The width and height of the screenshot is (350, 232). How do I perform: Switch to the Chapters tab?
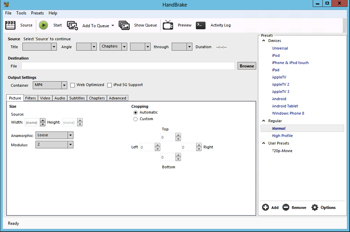coord(97,98)
